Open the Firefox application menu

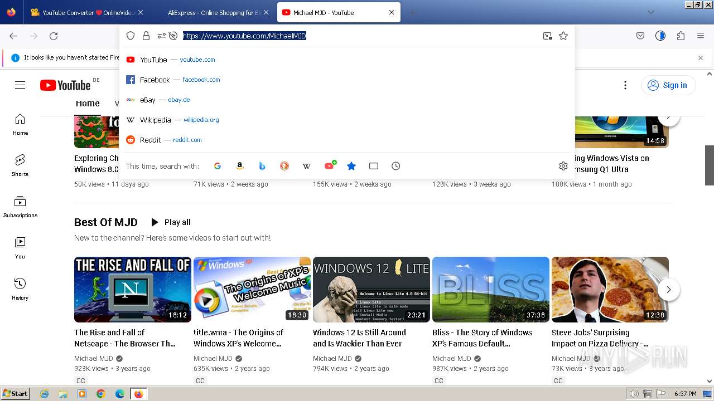point(701,36)
